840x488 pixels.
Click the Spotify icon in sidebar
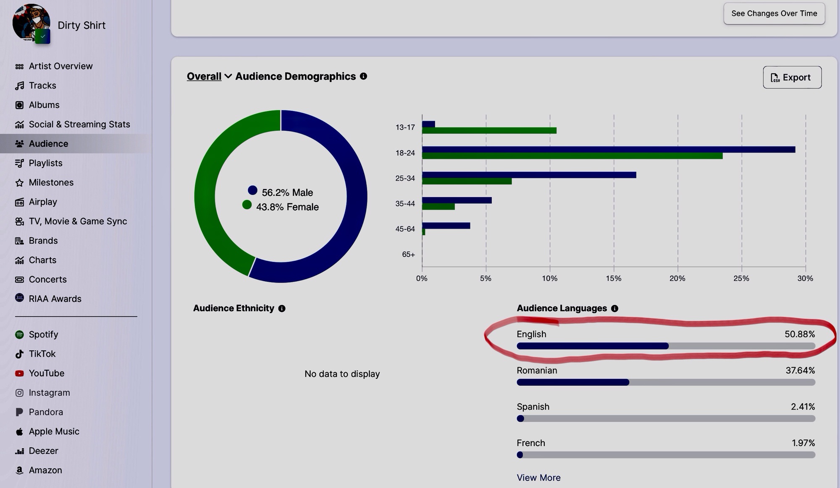point(19,335)
